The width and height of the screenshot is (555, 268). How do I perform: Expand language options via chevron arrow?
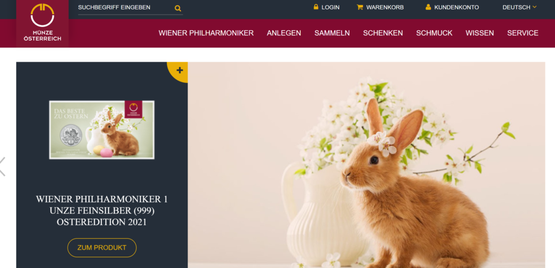click(534, 6)
